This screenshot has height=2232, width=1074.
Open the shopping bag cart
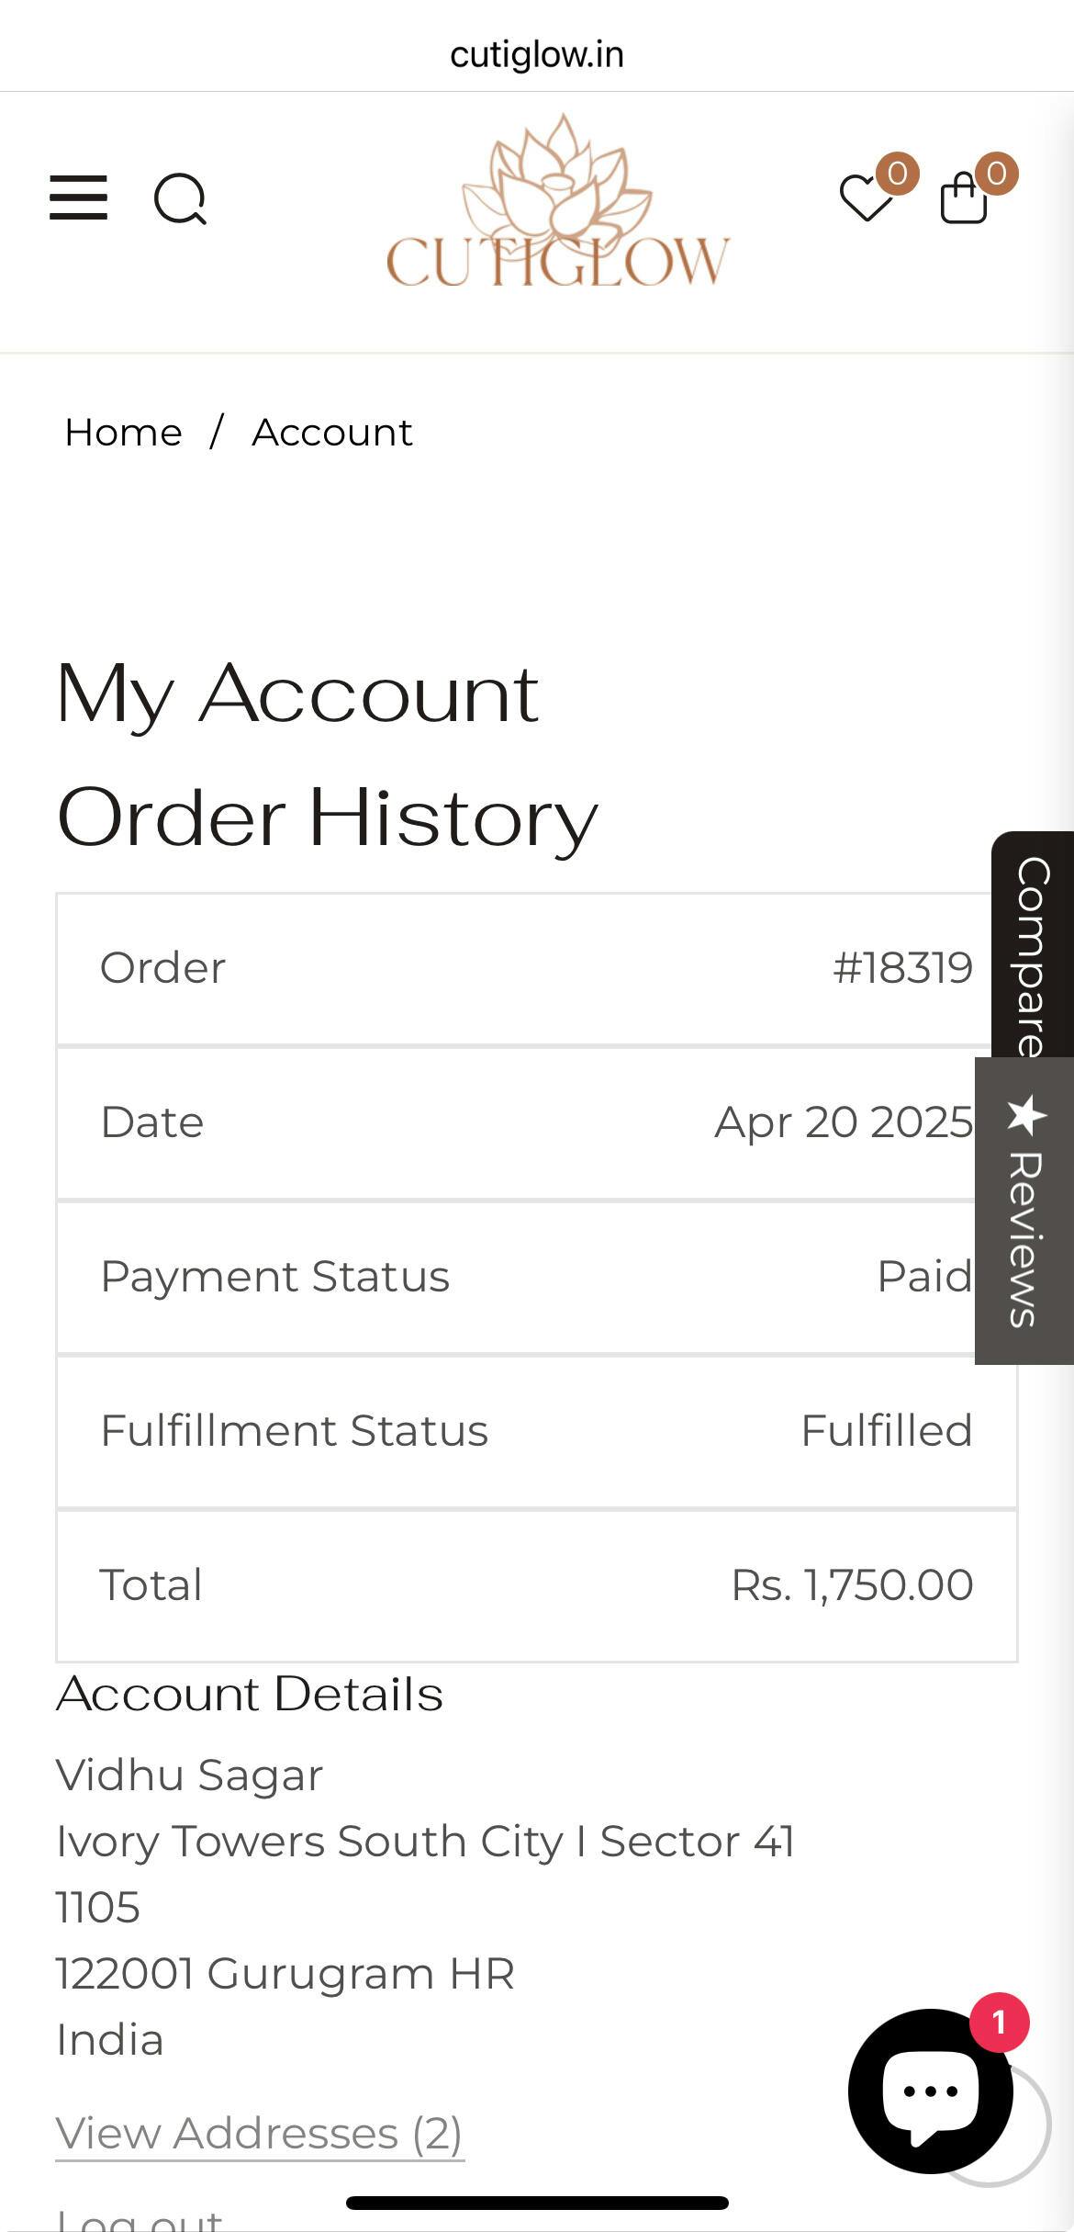click(x=964, y=198)
